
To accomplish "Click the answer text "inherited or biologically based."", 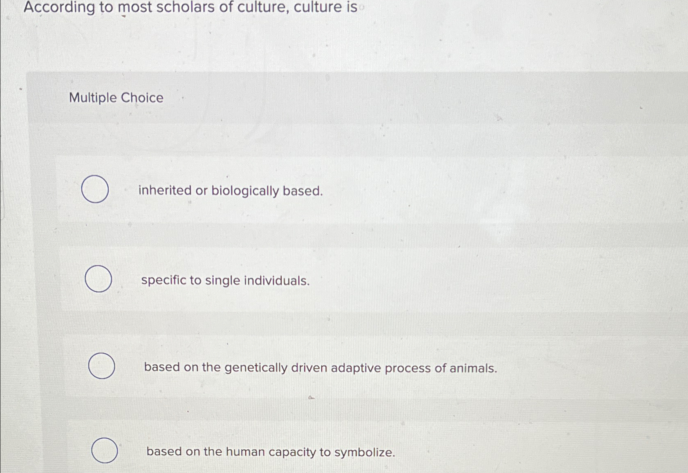I will click(x=230, y=191).
